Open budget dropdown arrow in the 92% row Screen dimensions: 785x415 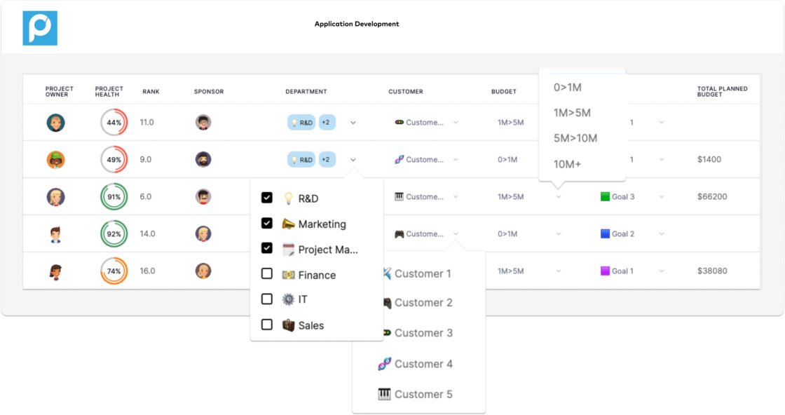(559, 233)
